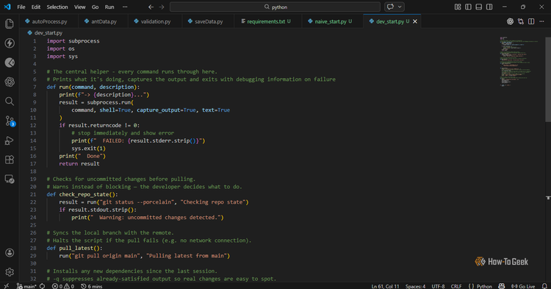Open the remote window icon in status bar

coord(7,286)
